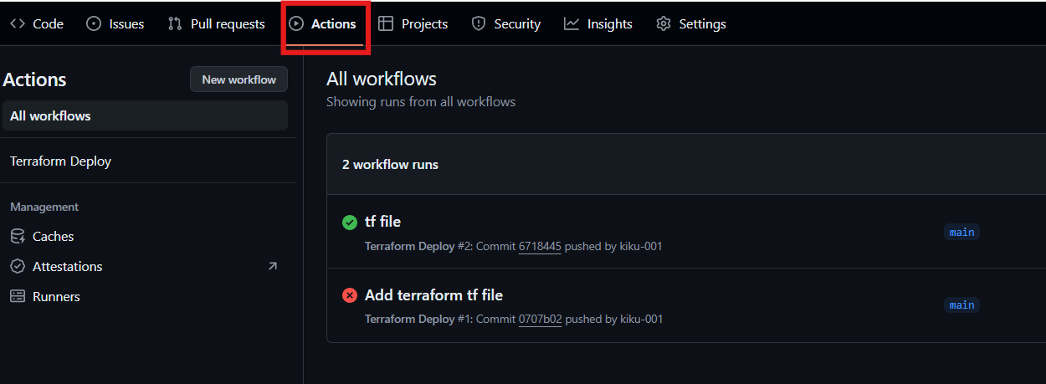The height and width of the screenshot is (384, 1046).
Task: Click the Security shield icon
Action: (479, 24)
